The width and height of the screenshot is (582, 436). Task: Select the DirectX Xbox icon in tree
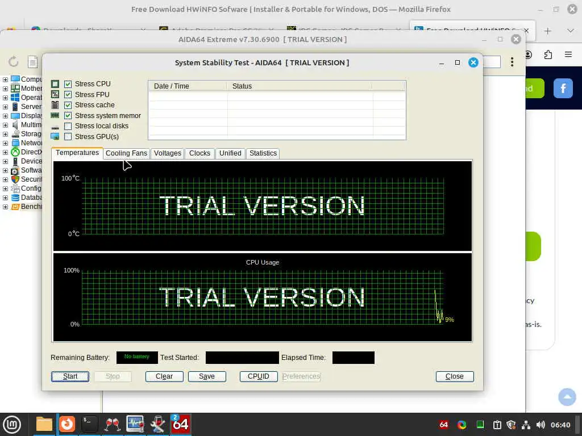(x=15, y=152)
